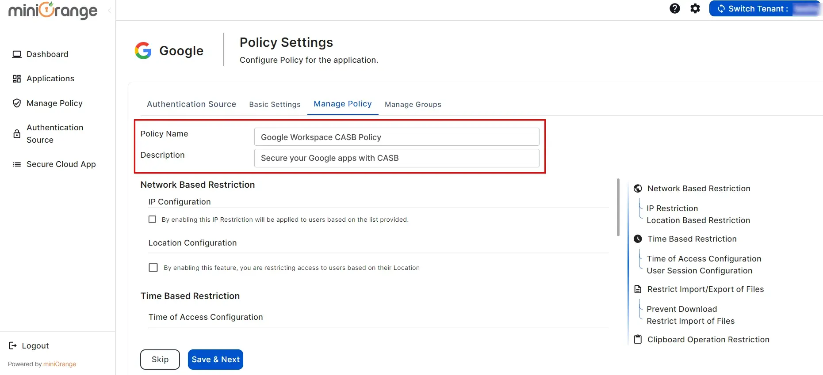823x375 pixels.
Task: Jump to Time of Access Configuration in outline
Action: [704, 259]
